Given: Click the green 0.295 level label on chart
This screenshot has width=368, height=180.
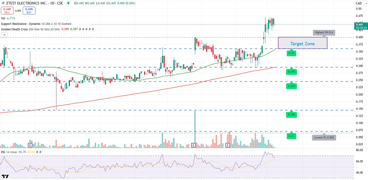Looking at the screenshot, I should [291, 72].
